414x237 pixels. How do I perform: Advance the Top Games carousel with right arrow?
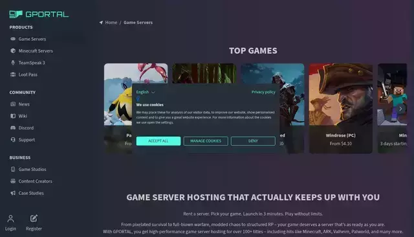400,109
